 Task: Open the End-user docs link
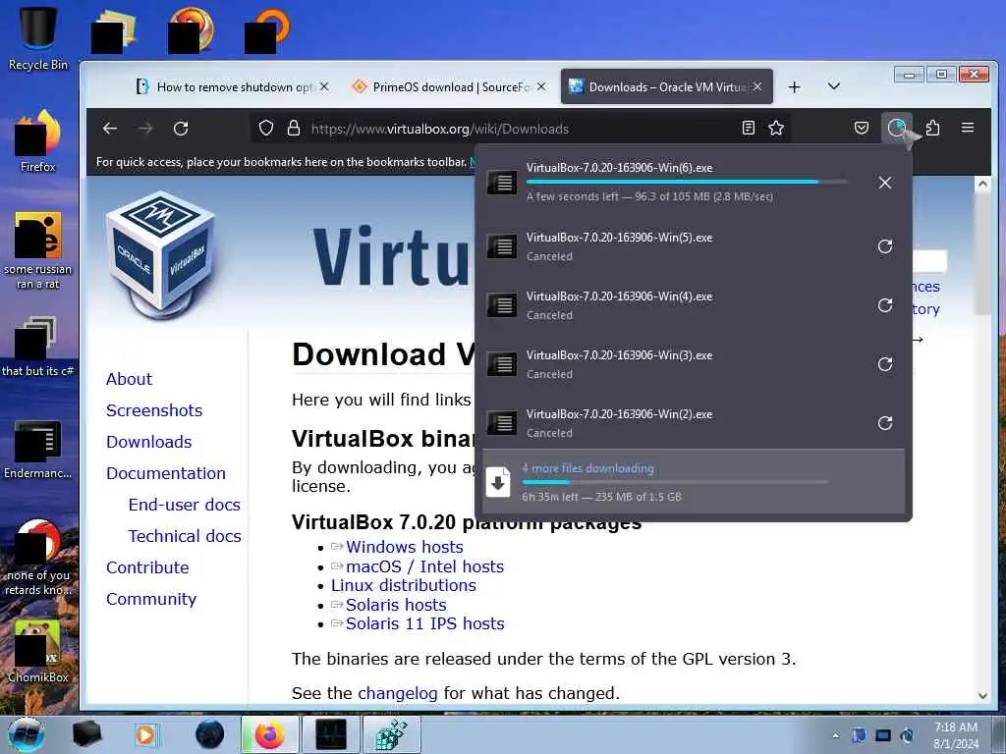(184, 505)
